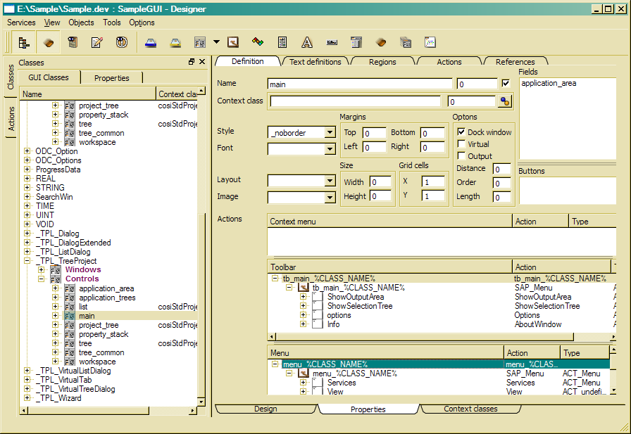Viewport: 631px width, 434px height.
Task: Click the colored diamonds toolbar icon
Action: point(258,42)
